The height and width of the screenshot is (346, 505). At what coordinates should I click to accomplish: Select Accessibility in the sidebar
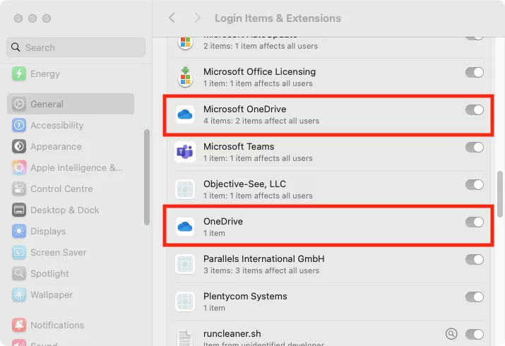click(x=57, y=125)
